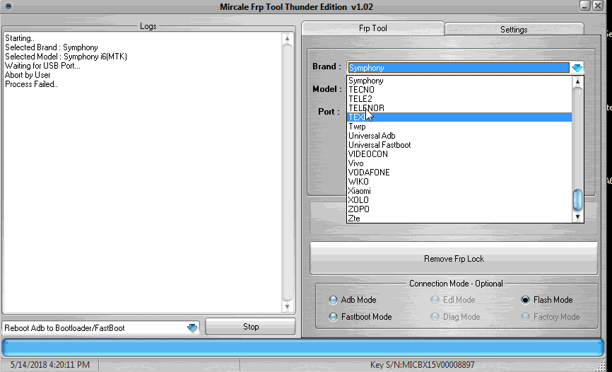Viewport: 612px width, 372px height.
Task: Click the Stop button
Action: click(x=251, y=327)
